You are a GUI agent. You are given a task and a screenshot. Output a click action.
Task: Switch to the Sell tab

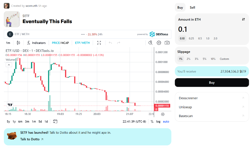pos(193,8)
